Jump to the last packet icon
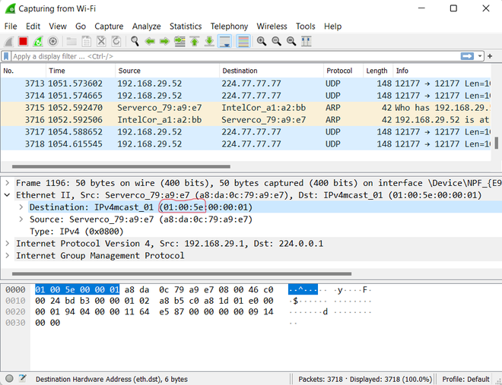The height and width of the screenshot is (385, 502). [209, 42]
